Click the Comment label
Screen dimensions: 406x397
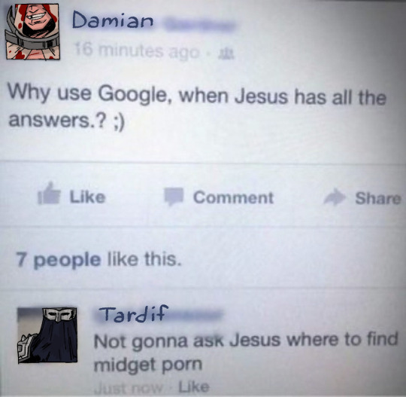233,197
